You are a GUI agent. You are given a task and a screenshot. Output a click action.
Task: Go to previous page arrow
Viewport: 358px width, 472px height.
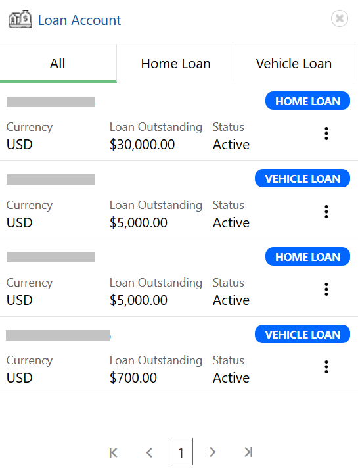coord(149,452)
